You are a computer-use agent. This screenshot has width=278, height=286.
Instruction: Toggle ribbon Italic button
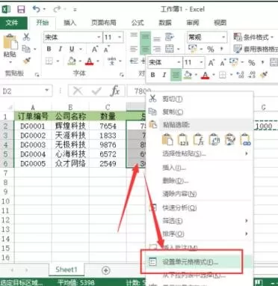61,49
